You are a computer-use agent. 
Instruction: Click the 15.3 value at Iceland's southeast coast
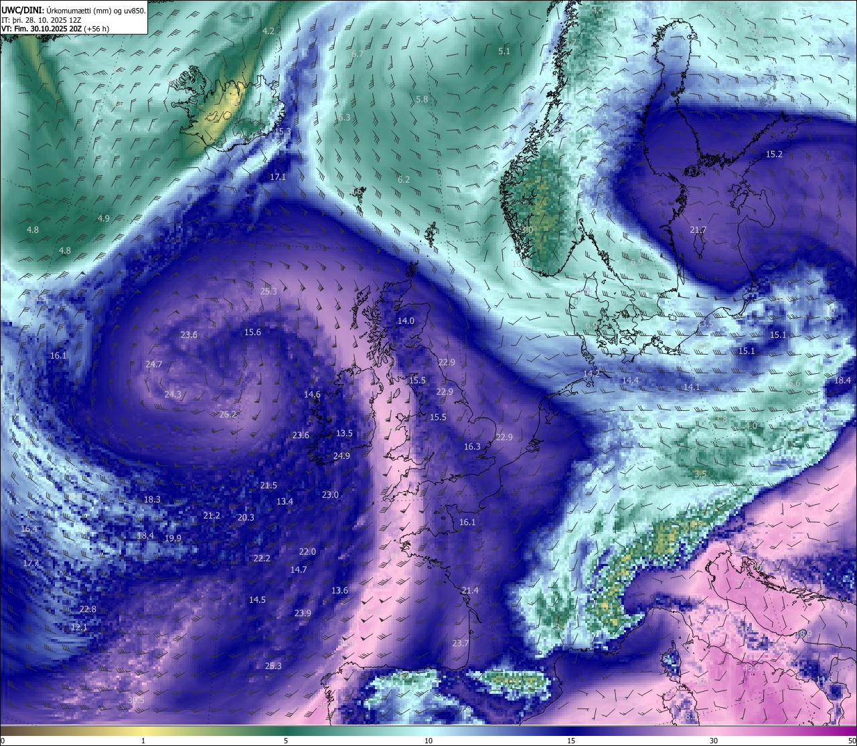click(x=283, y=131)
